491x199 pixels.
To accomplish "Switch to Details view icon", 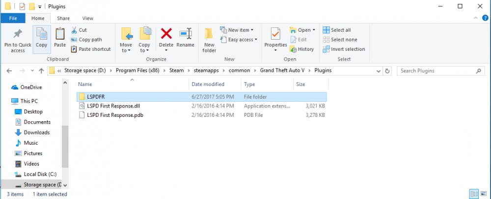I will pos(474,194).
